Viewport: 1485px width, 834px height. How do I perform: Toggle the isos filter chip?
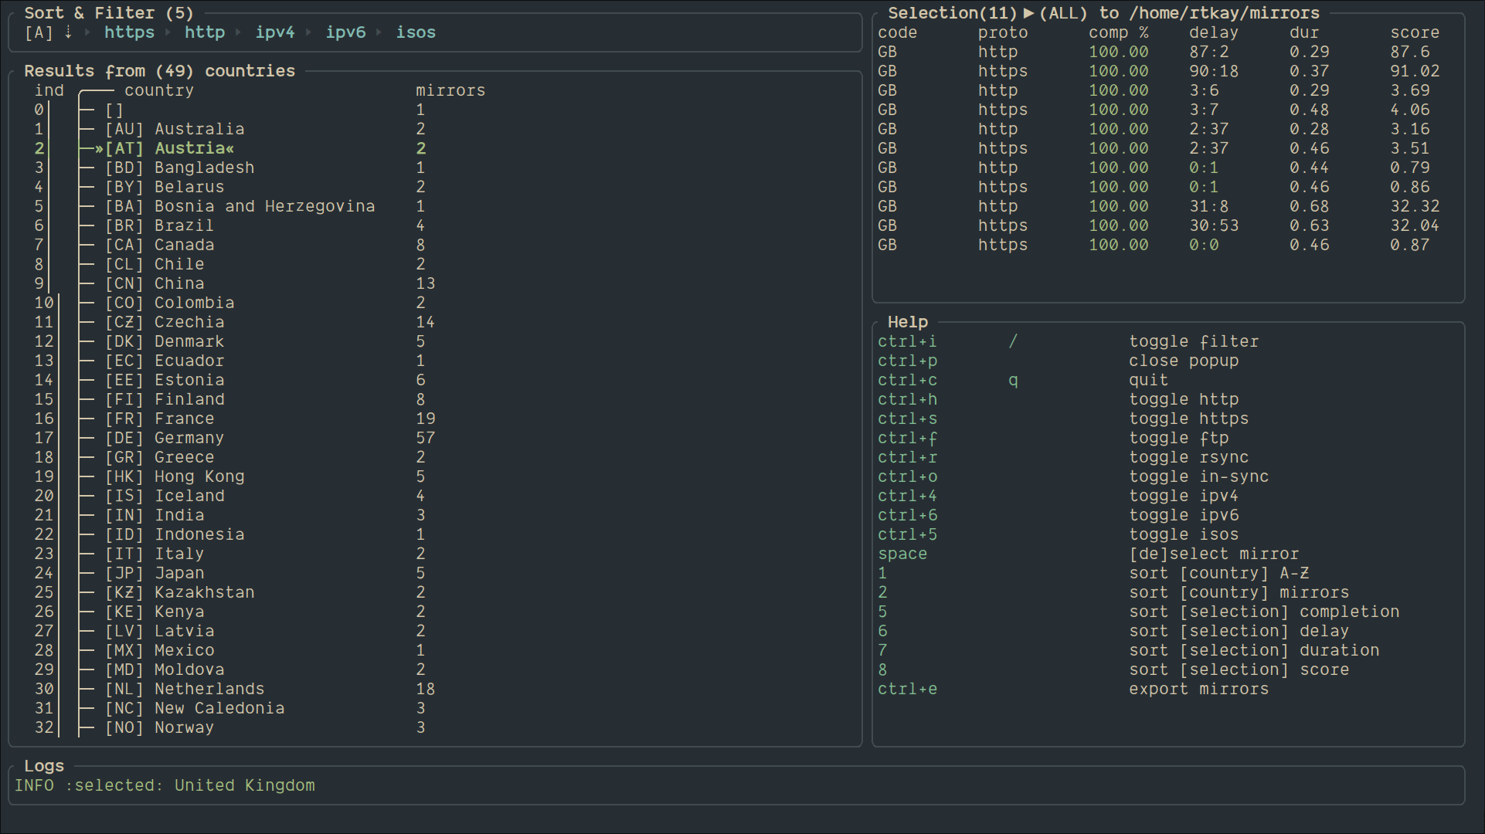point(416,32)
